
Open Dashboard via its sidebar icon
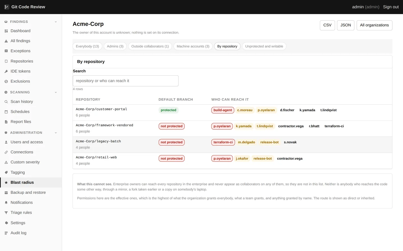tap(6, 31)
